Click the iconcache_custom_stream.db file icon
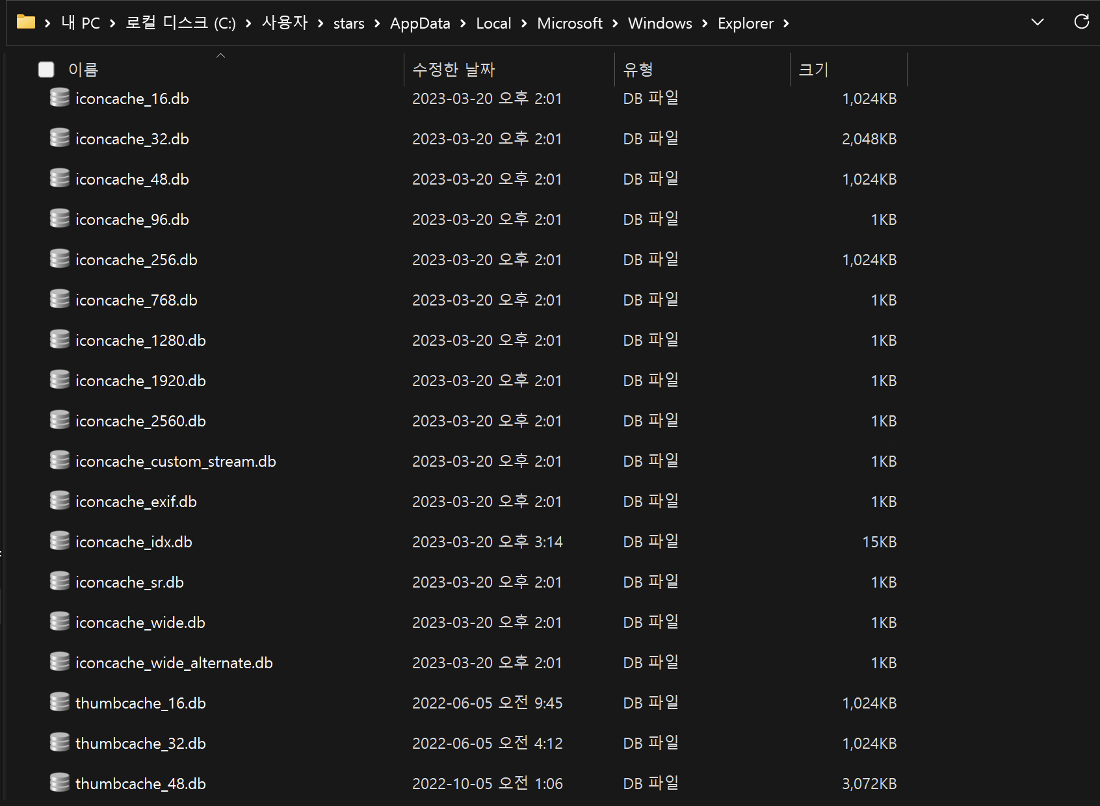This screenshot has height=806, width=1100. 60,461
